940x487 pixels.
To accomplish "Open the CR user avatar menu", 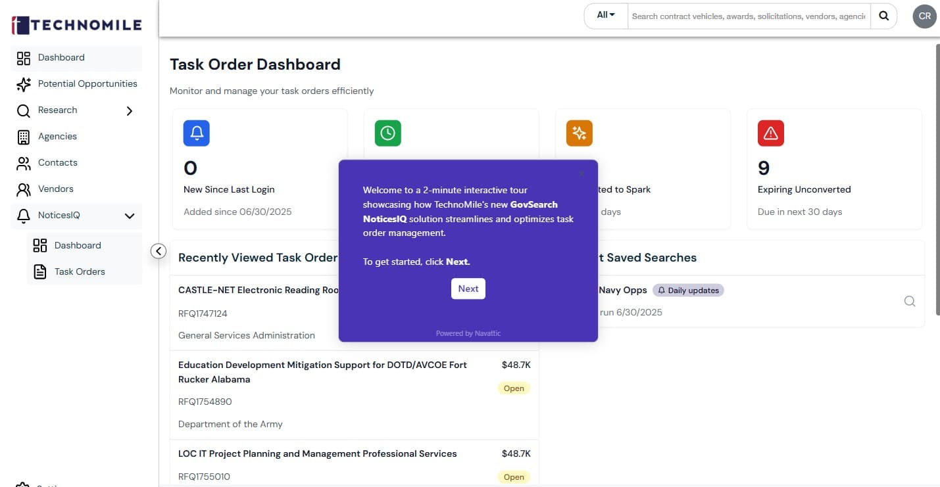I will 925,16.
